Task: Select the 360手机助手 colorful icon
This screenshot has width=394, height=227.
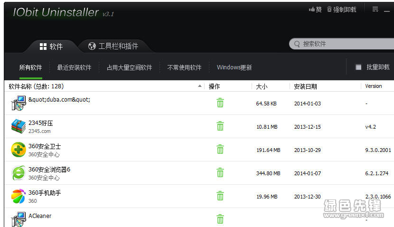Action: [19, 196]
